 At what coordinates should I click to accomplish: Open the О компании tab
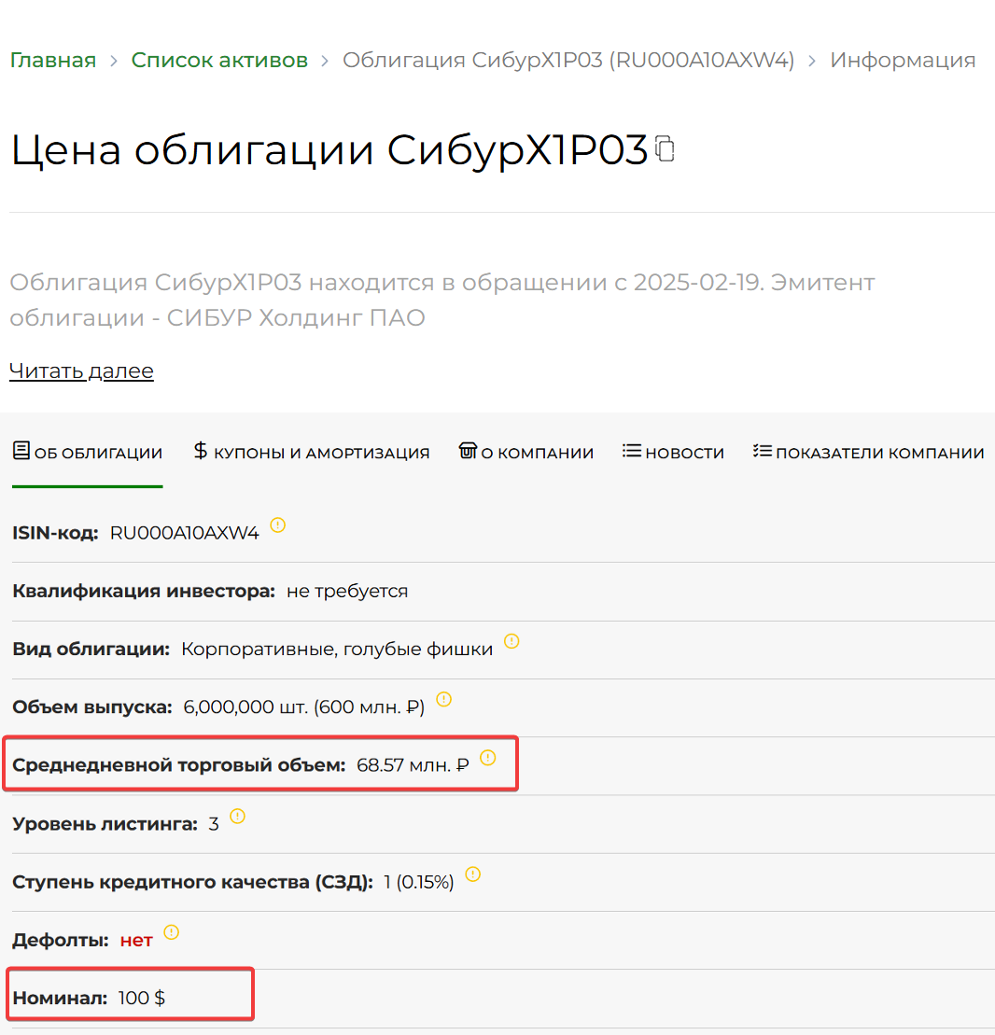pos(526,452)
